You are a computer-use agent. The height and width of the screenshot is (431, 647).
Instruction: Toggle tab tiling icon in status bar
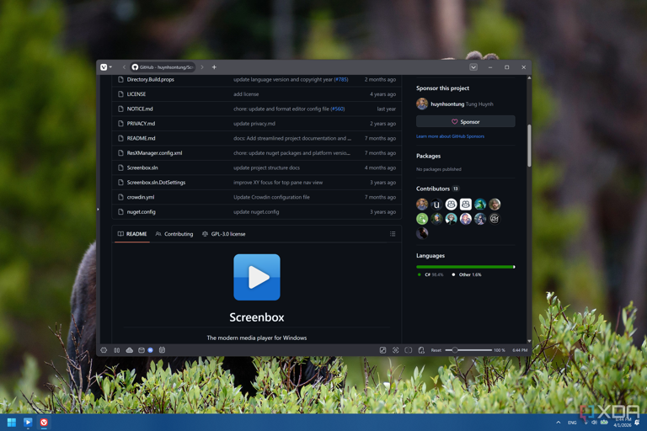pyautogui.click(x=408, y=350)
